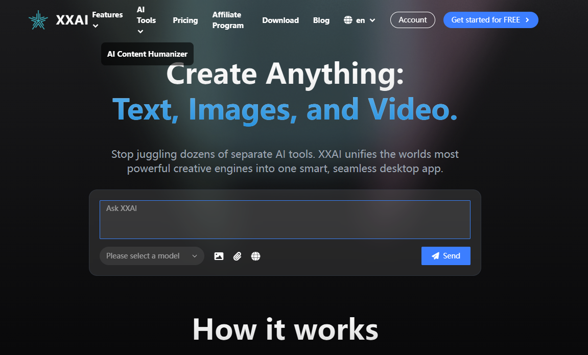Click the XXAI star logo icon
The image size is (588, 355).
tap(38, 20)
